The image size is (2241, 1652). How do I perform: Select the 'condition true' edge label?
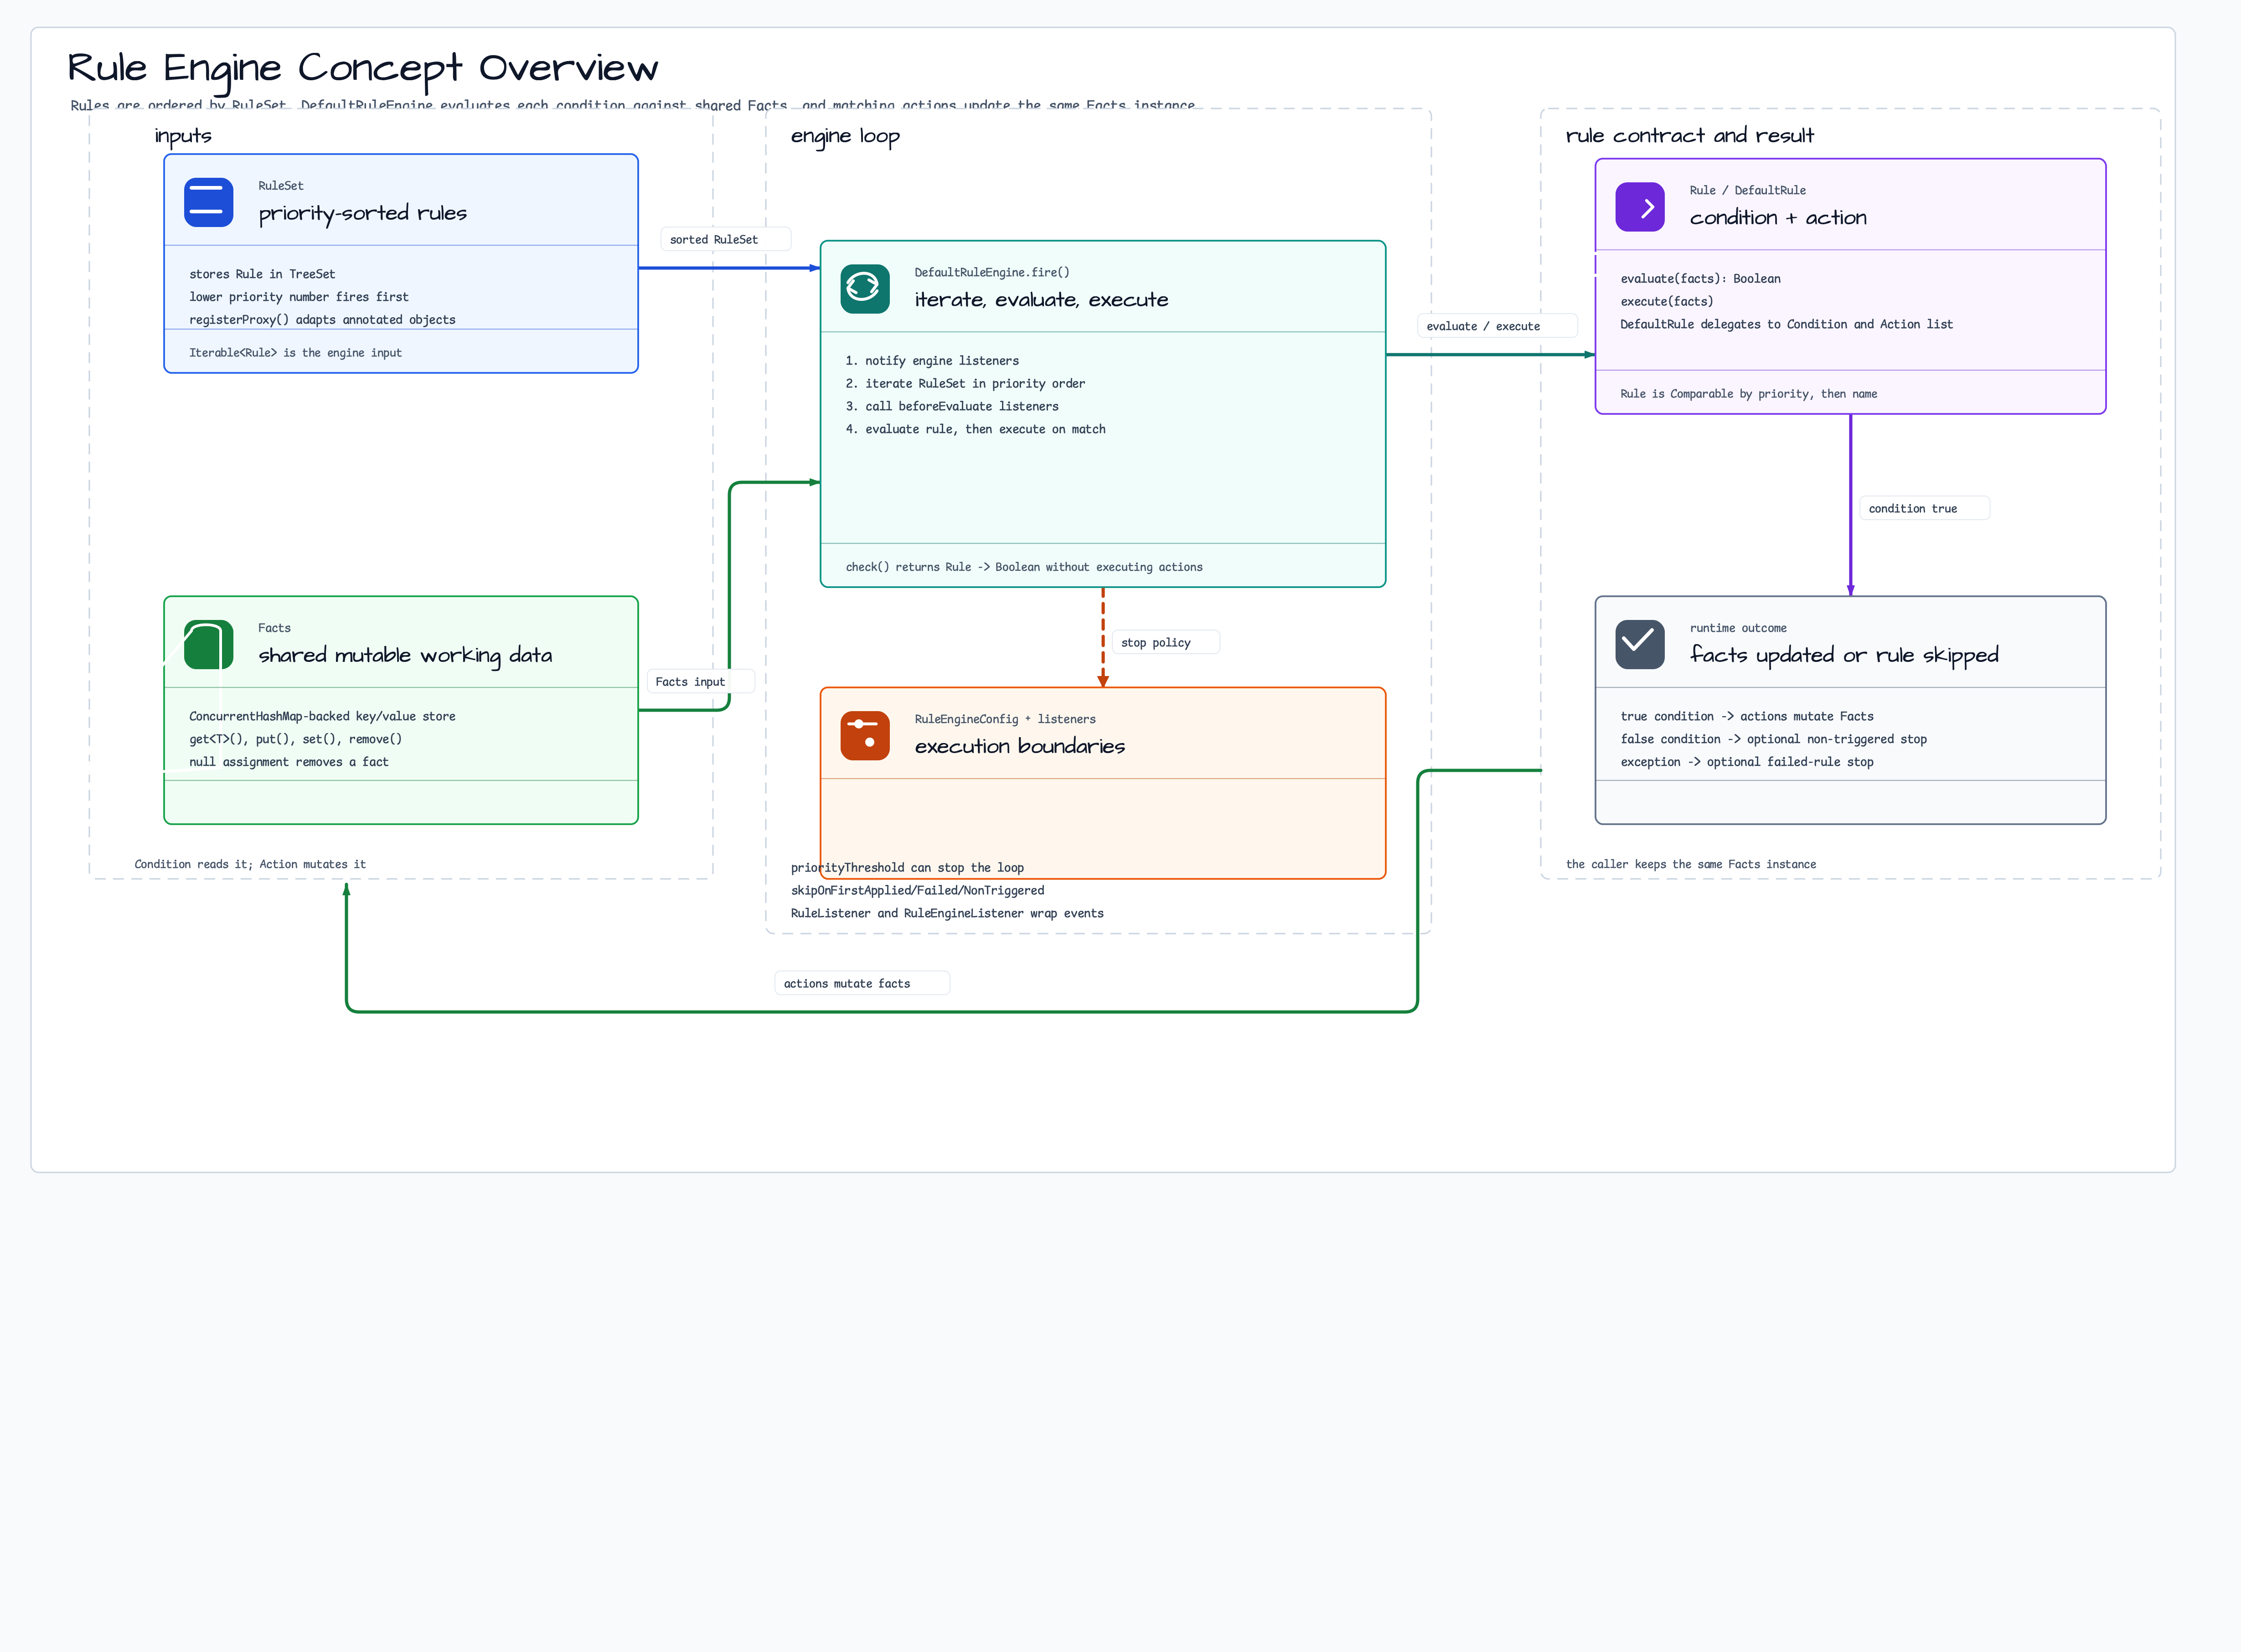click(1924, 508)
